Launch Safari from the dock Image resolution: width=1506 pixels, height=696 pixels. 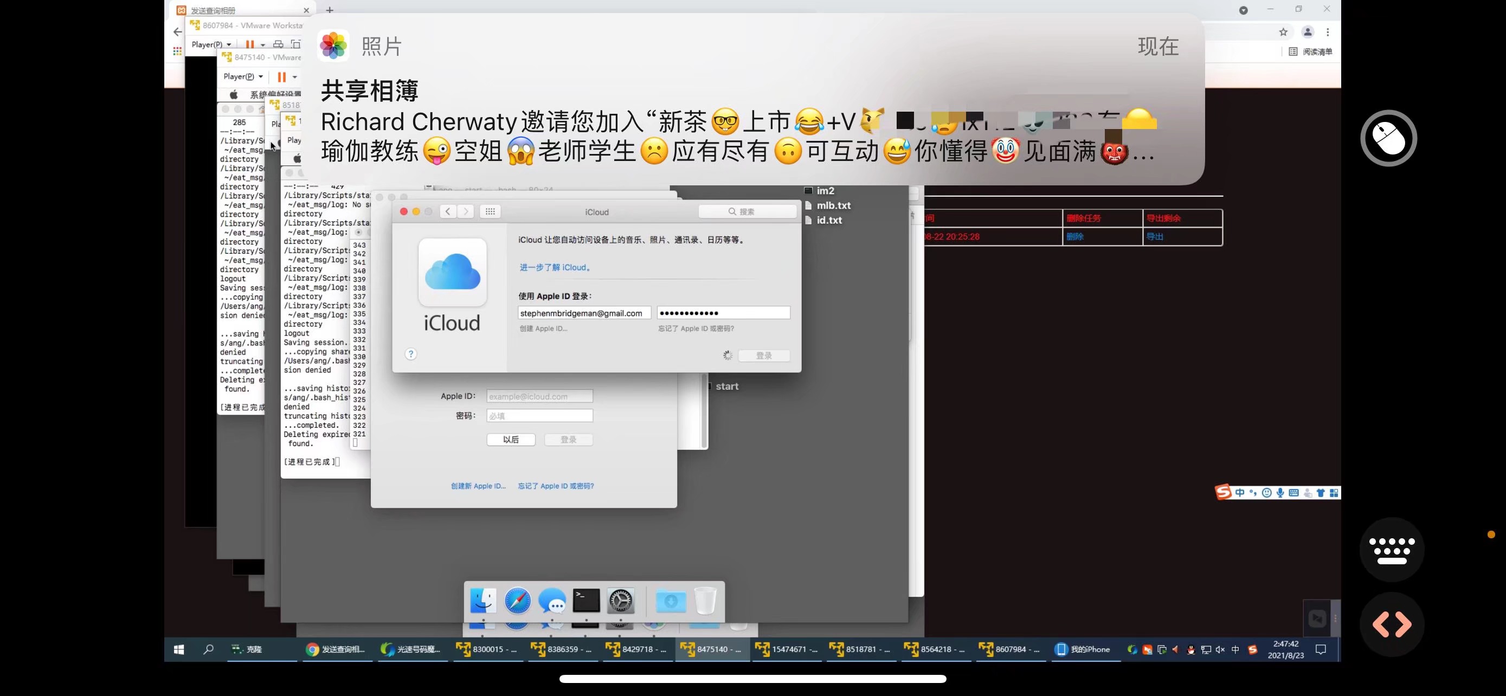click(x=517, y=601)
